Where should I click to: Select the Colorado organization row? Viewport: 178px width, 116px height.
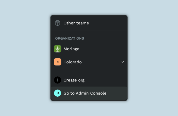tap(89, 62)
